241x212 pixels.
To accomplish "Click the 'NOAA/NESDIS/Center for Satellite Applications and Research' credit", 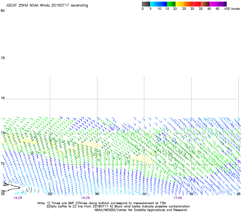I will tap(141, 210).
